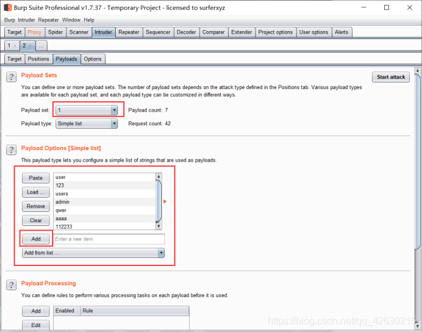This screenshot has height=332, width=422.
Task: Open the Repeater menu
Action: tap(48, 20)
